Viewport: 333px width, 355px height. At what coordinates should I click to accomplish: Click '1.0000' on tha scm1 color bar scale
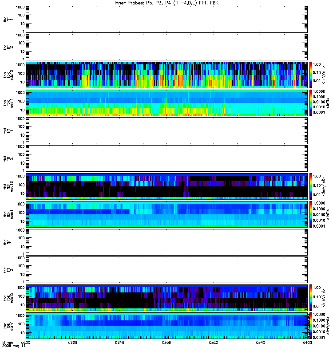[x=319, y=91]
